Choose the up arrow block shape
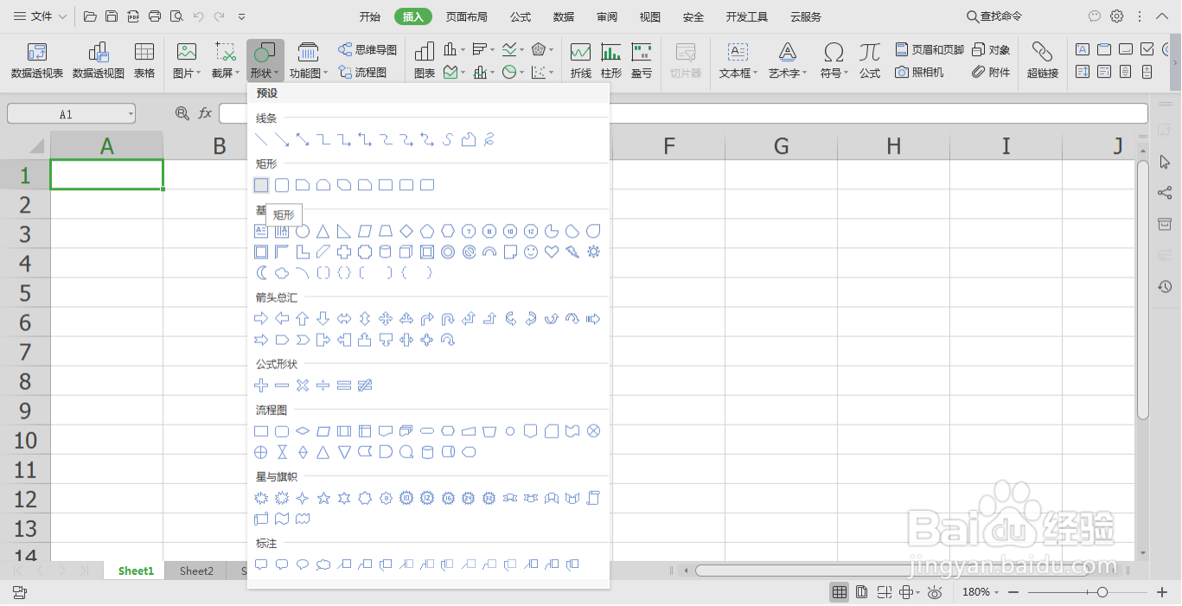 tap(303, 319)
